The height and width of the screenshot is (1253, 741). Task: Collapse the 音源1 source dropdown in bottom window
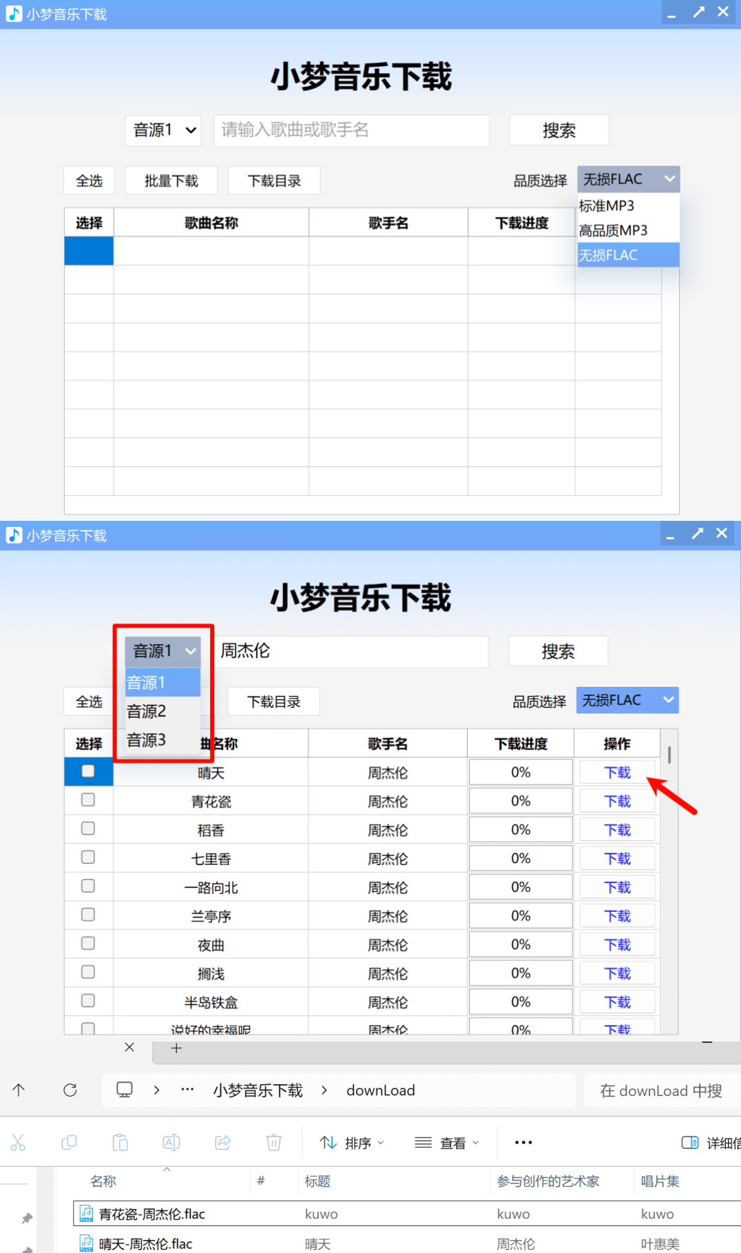163,651
